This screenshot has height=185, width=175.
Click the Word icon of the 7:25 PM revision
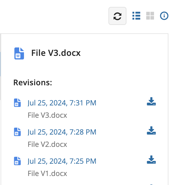(17, 161)
